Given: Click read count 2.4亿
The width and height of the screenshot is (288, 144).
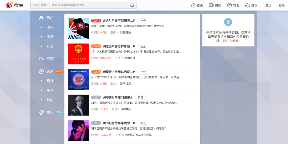Looking at the screenshot, I should 103,84.
